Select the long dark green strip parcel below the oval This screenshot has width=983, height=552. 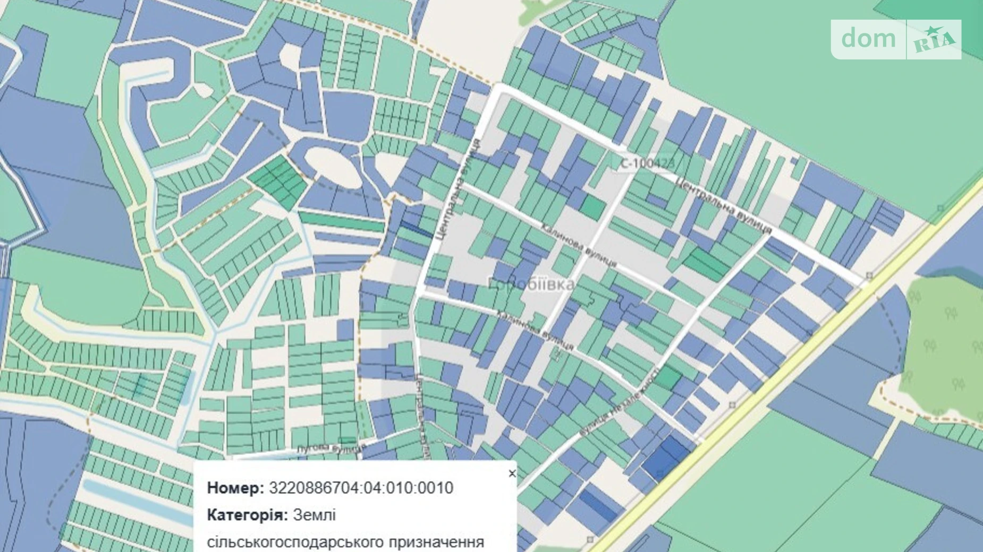341,221
